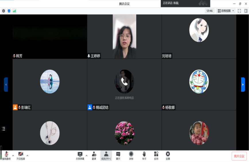Open the apps (应用) menu
This screenshot has height=162, width=249.
(x=156, y=155)
